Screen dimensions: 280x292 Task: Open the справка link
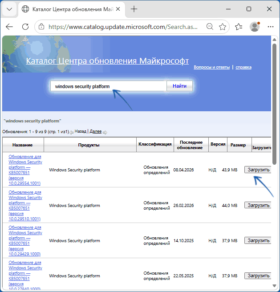click(x=243, y=67)
